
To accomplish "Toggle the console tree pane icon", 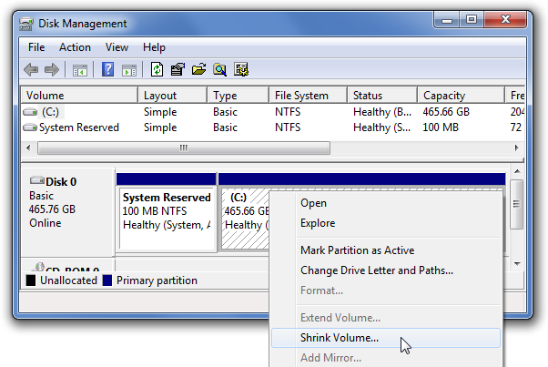I will coord(80,70).
